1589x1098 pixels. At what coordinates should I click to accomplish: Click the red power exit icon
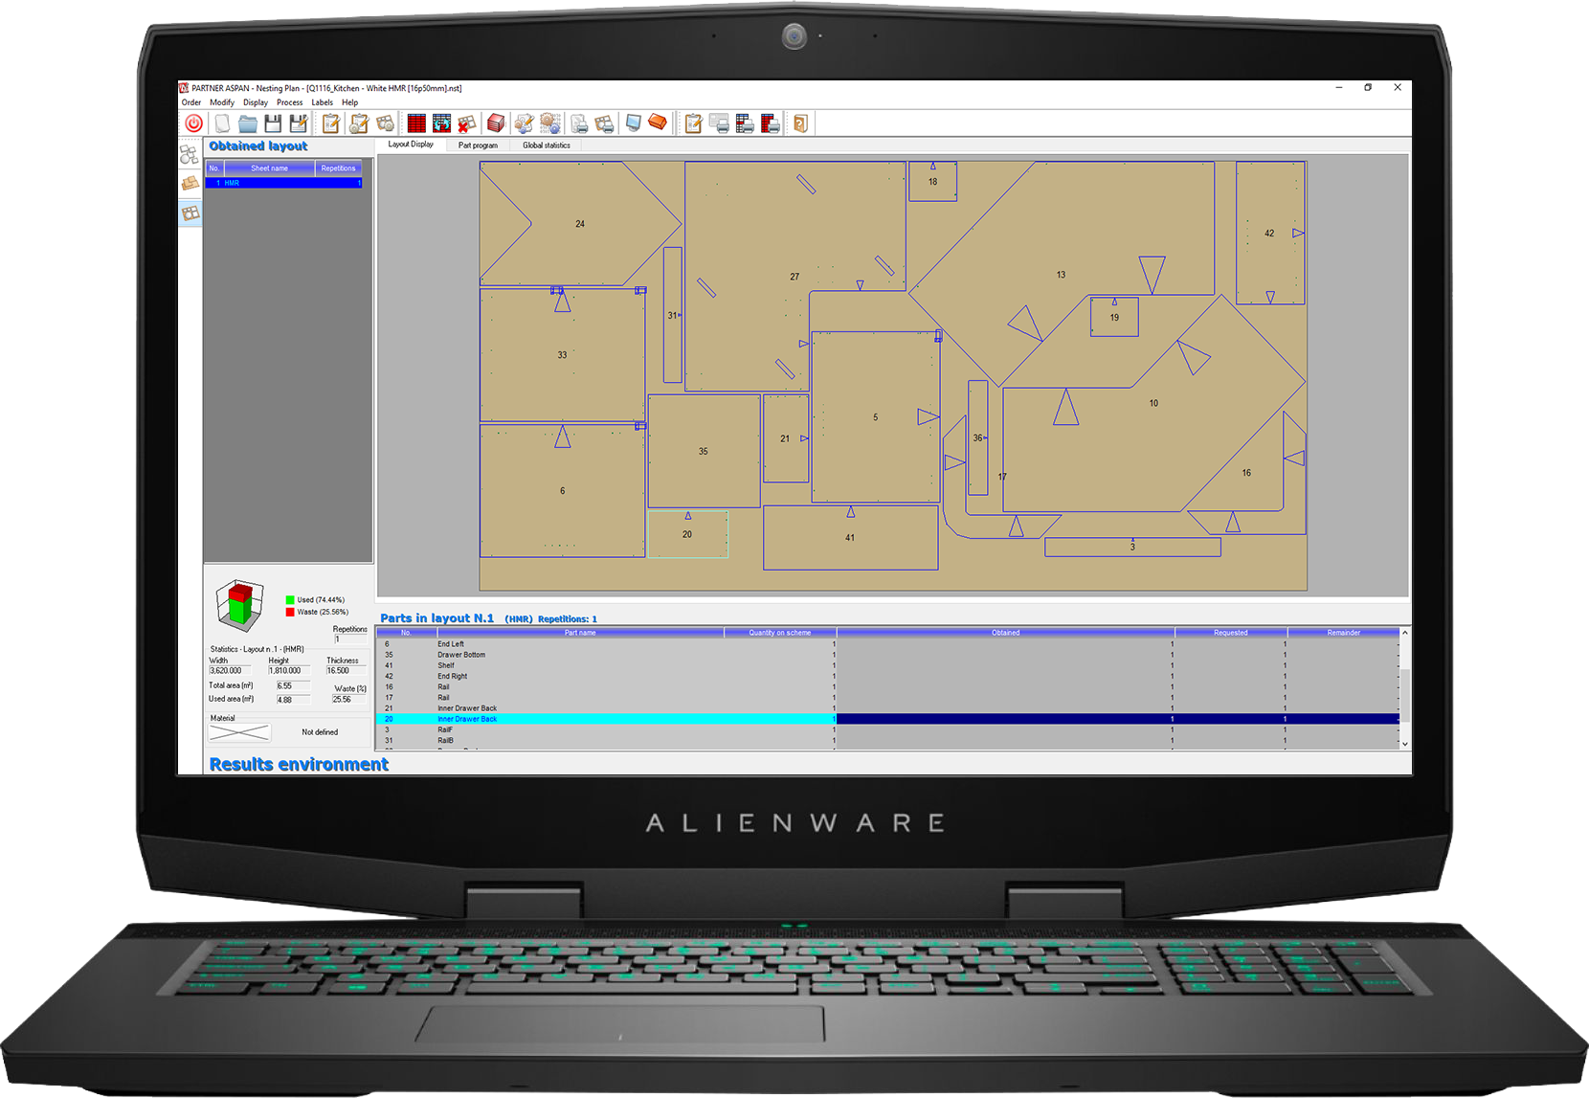[x=193, y=123]
